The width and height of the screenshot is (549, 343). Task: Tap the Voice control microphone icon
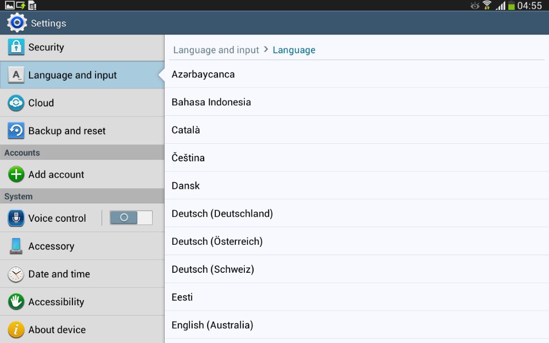(x=16, y=218)
